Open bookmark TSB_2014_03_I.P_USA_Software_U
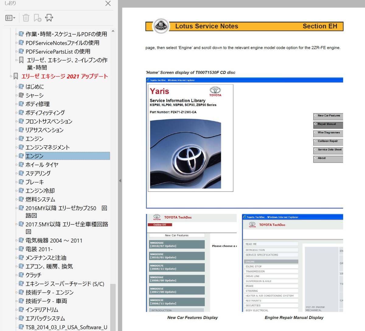This screenshot has height=331, width=365. (x=66, y=327)
